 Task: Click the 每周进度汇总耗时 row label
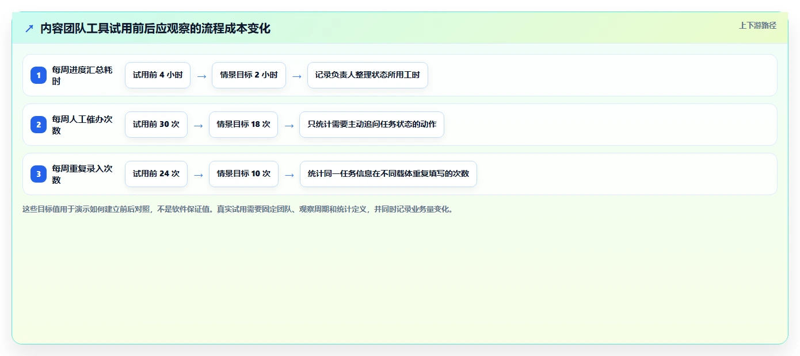pyautogui.click(x=82, y=75)
